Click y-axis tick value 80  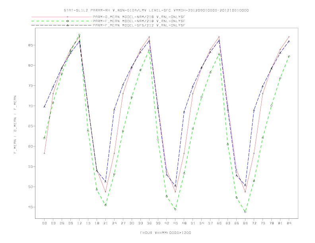click(x=31, y=66)
